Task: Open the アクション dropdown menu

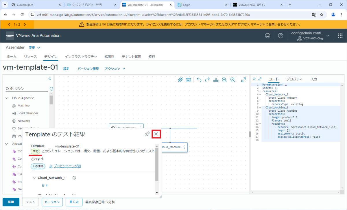Action: (115, 69)
